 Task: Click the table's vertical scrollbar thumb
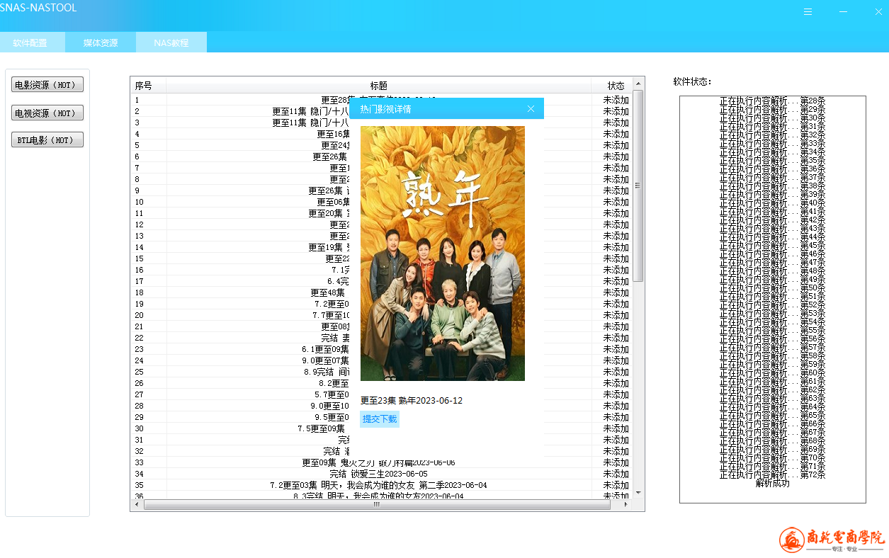click(638, 186)
